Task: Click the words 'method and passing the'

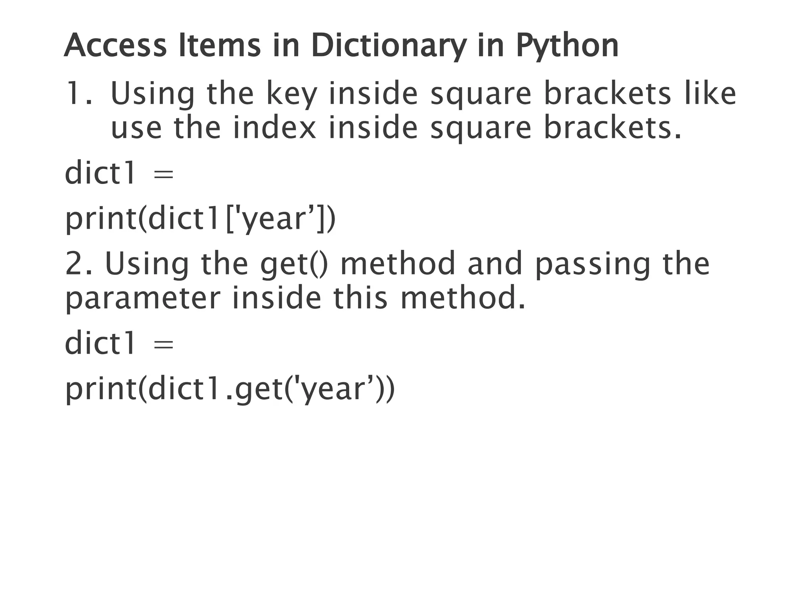Action: click(525, 264)
